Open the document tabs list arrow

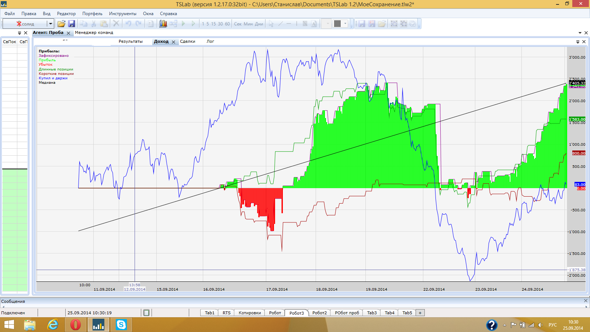click(580, 33)
